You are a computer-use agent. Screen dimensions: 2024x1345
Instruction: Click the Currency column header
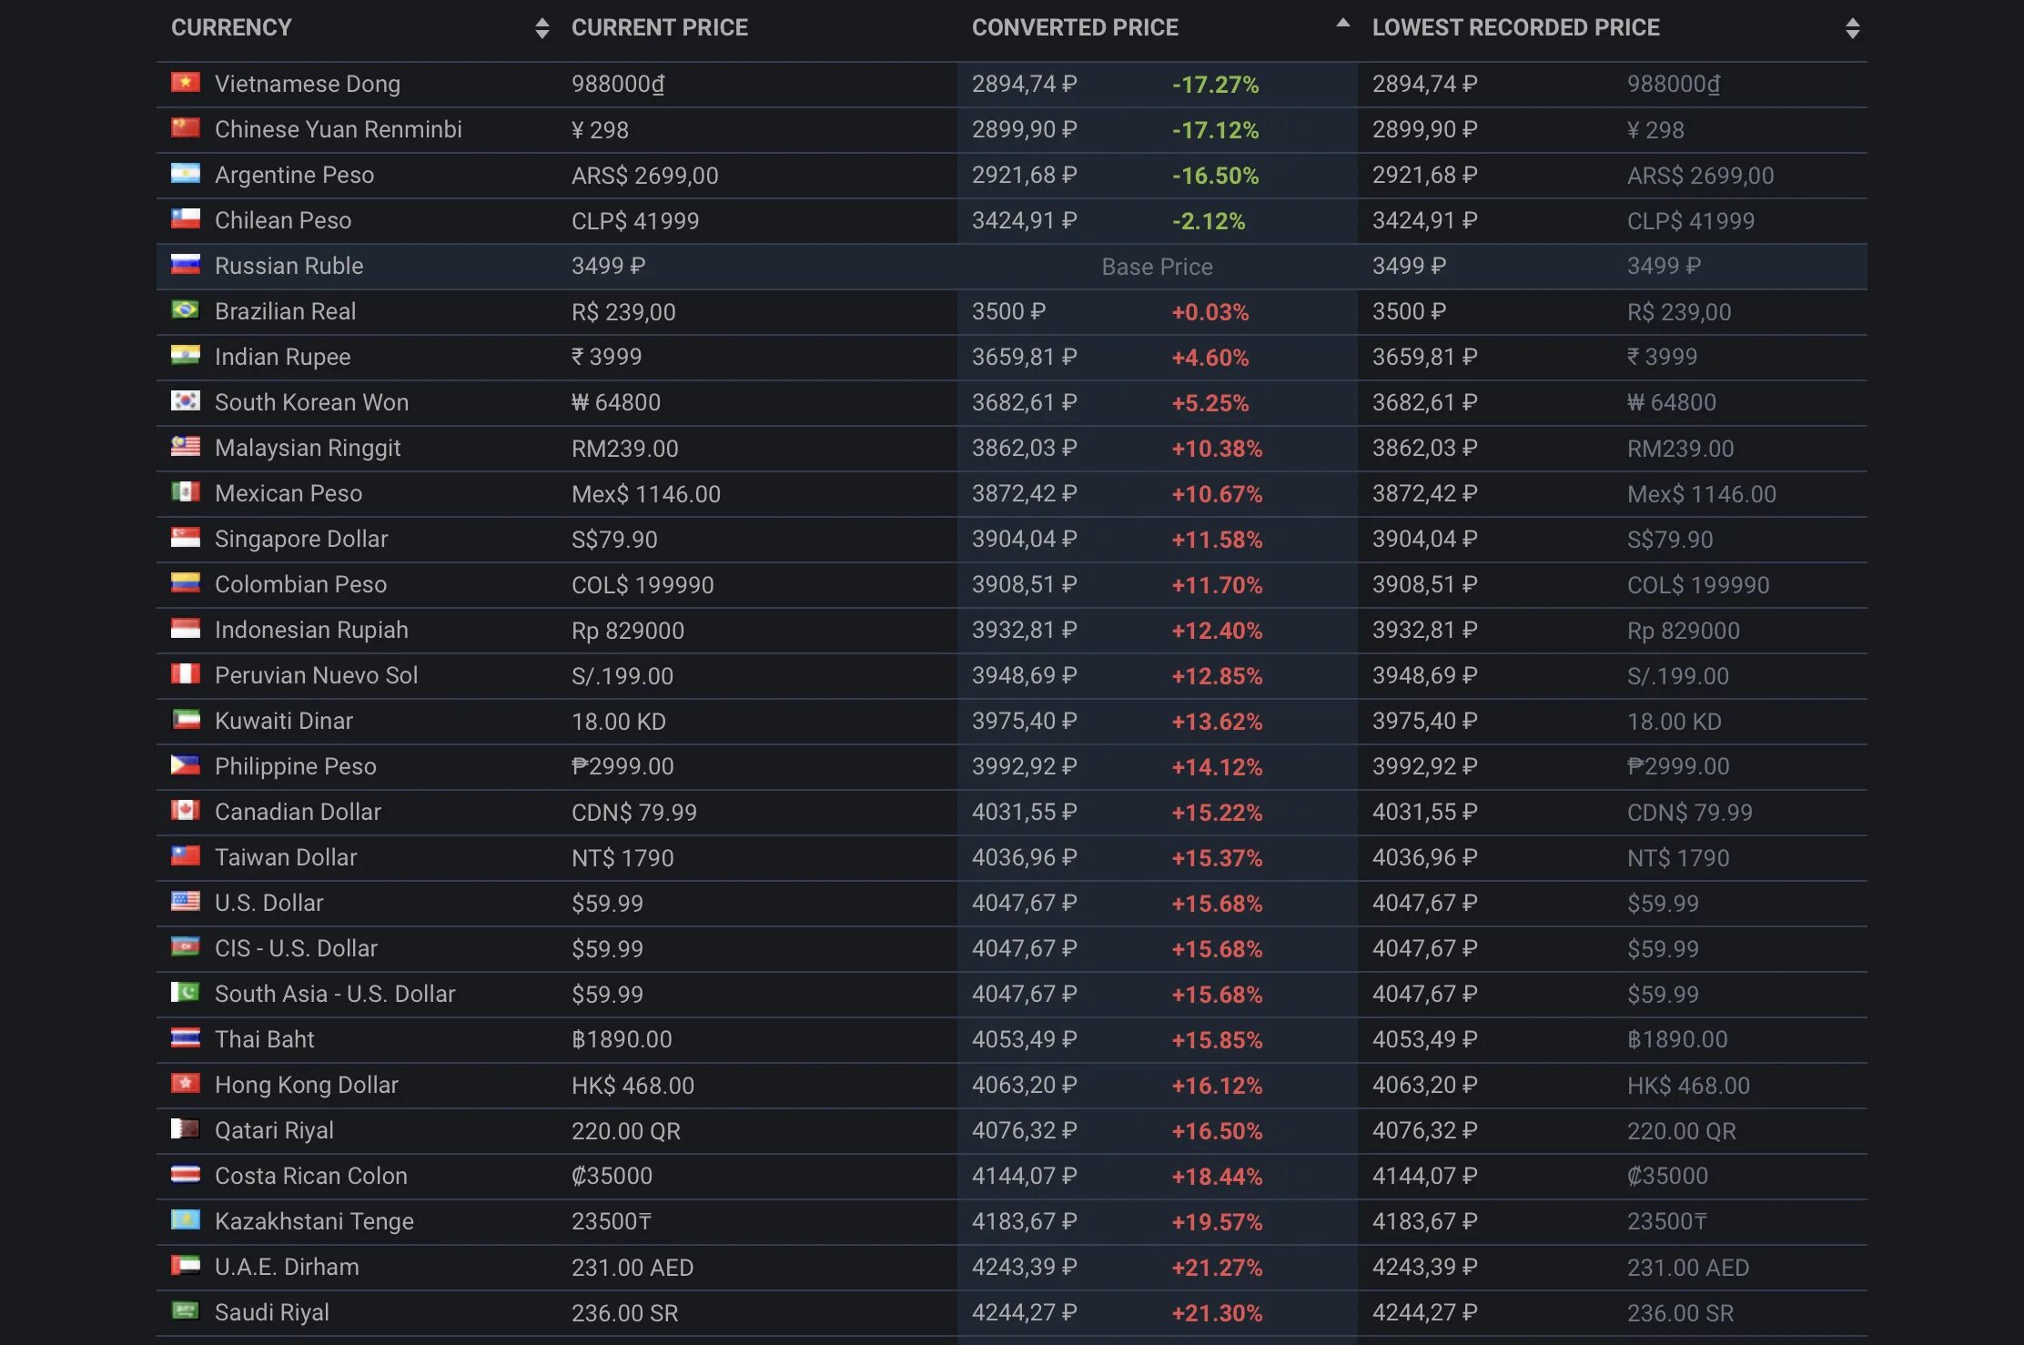(x=231, y=27)
